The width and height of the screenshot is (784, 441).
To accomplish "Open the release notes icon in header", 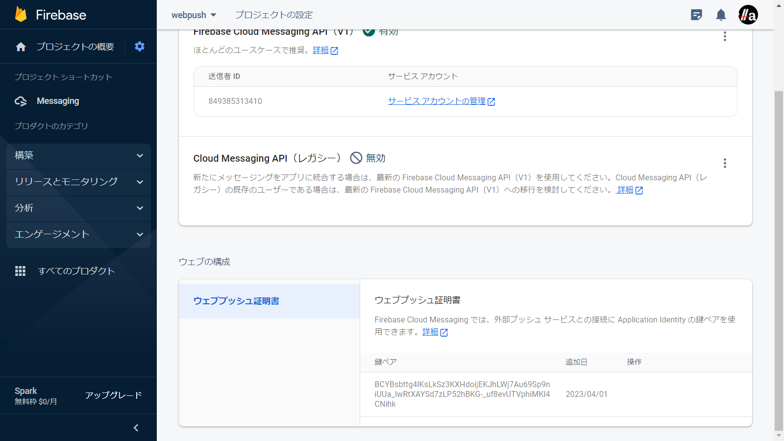I will tap(696, 15).
